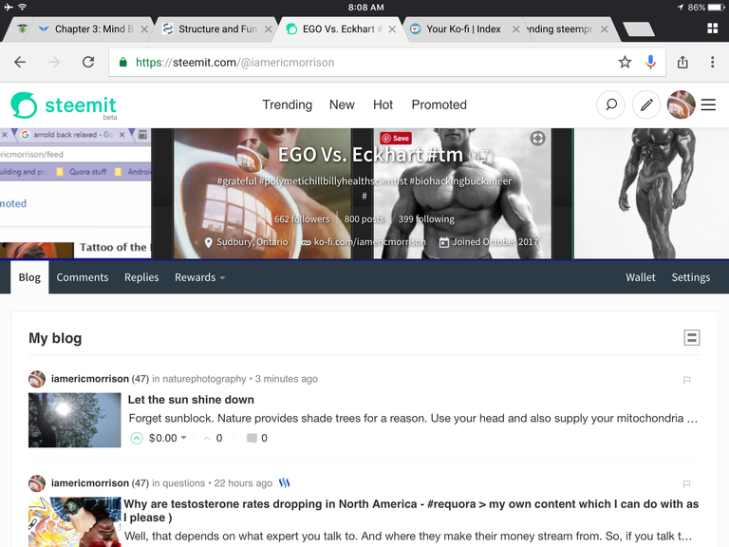Go to Trending posts
The width and height of the screenshot is (729, 547).
click(287, 104)
